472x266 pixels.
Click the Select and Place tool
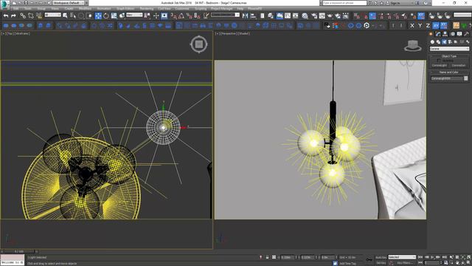click(122, 16)
